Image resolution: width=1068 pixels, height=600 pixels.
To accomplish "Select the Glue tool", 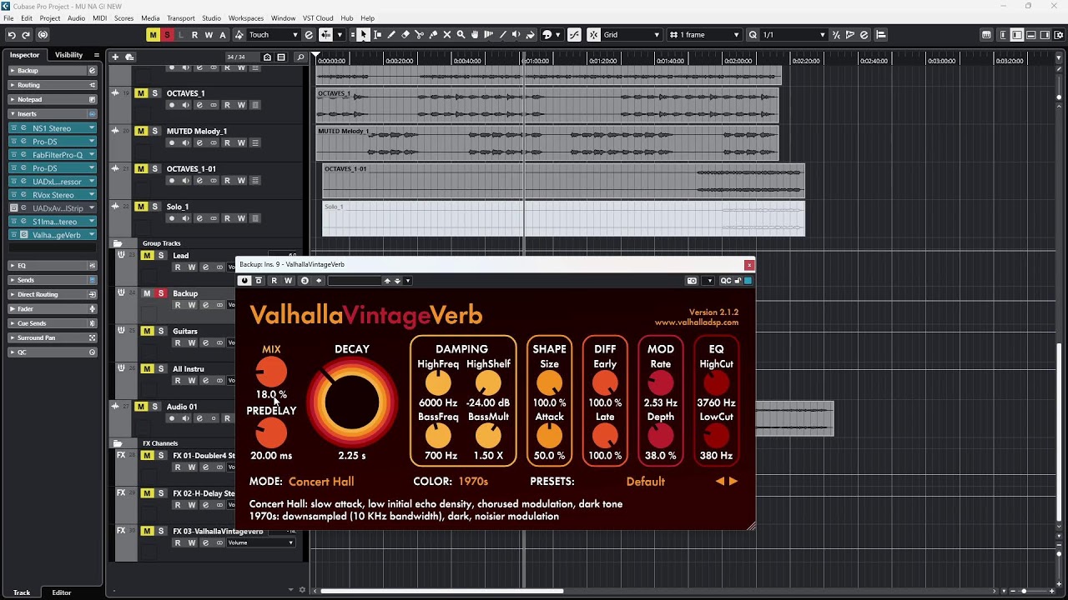I will tap(433, 35).
